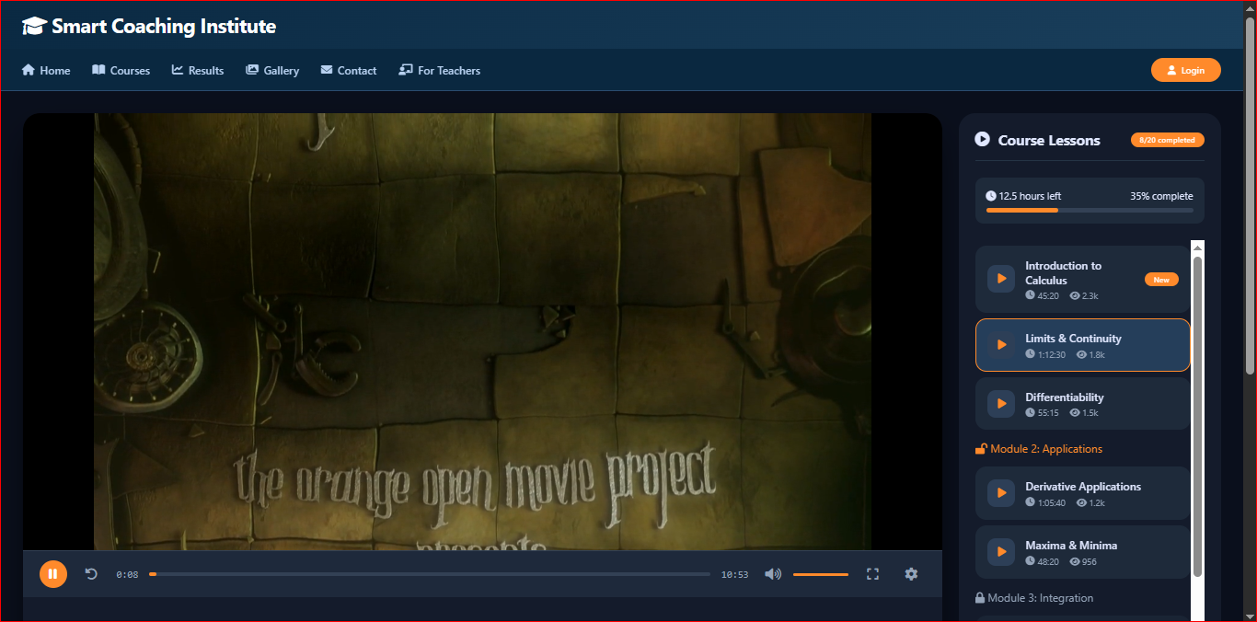Pause the video with the orange button

pyautogui.click(x=53, y=574)
